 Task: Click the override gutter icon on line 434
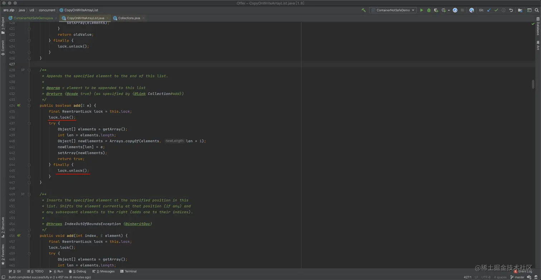tap(19, 105)
